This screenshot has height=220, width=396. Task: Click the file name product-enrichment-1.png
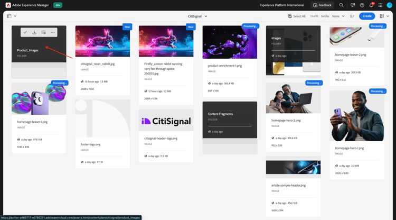(x=225, y=66)
